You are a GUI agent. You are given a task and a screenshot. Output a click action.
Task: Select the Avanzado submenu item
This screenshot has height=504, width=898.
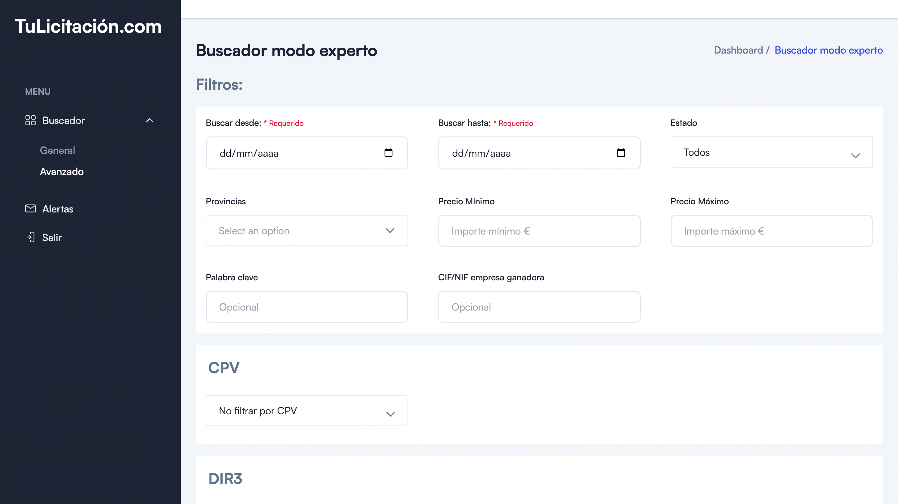62,172
